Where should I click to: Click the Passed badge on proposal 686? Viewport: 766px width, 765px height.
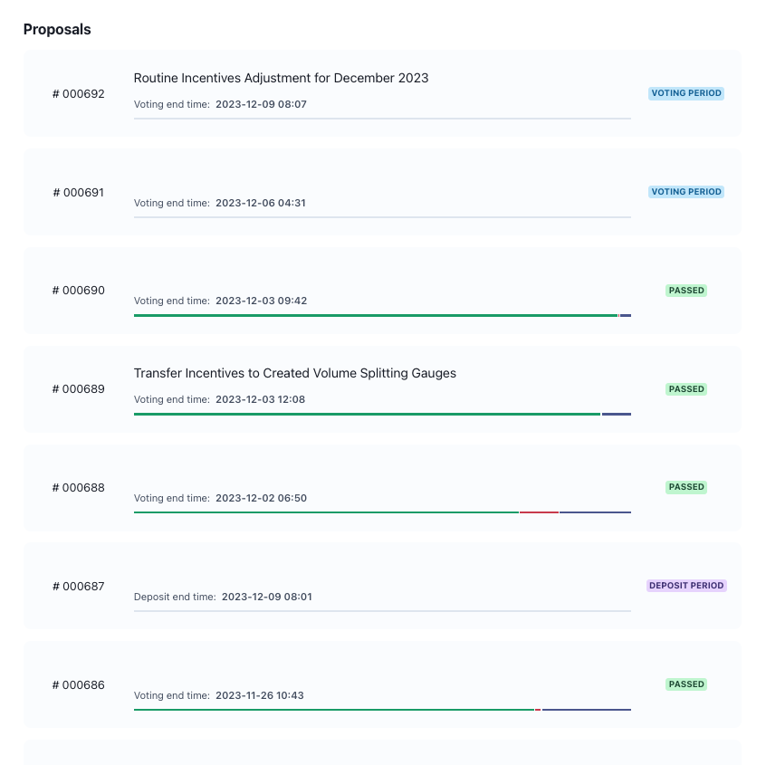point(686,684)
